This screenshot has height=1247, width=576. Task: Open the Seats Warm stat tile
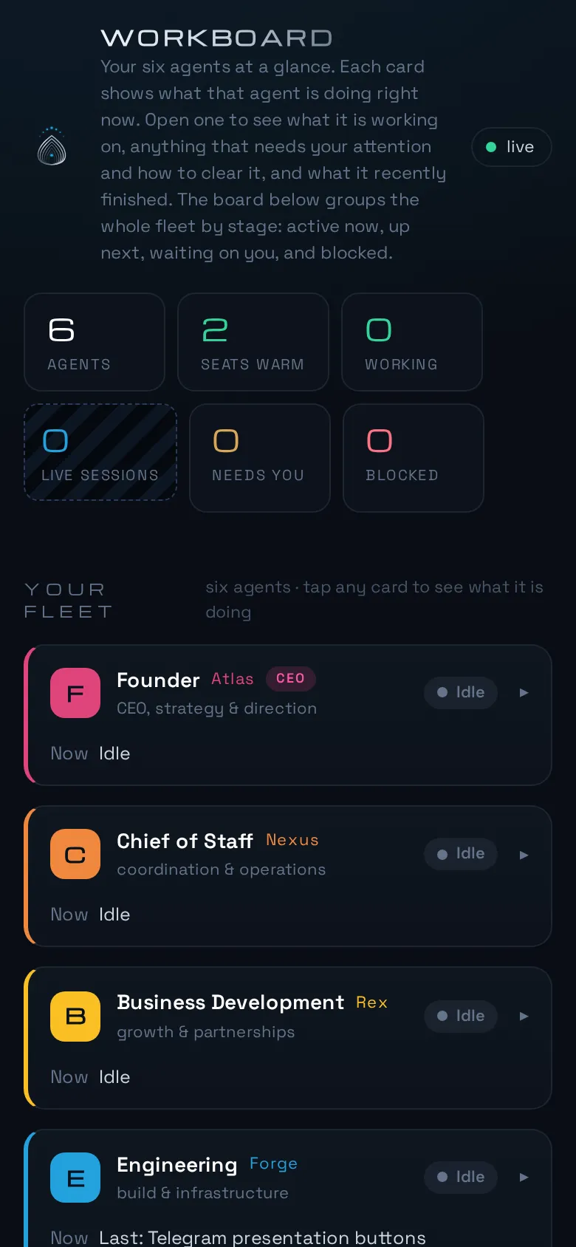tap(253, 342)
